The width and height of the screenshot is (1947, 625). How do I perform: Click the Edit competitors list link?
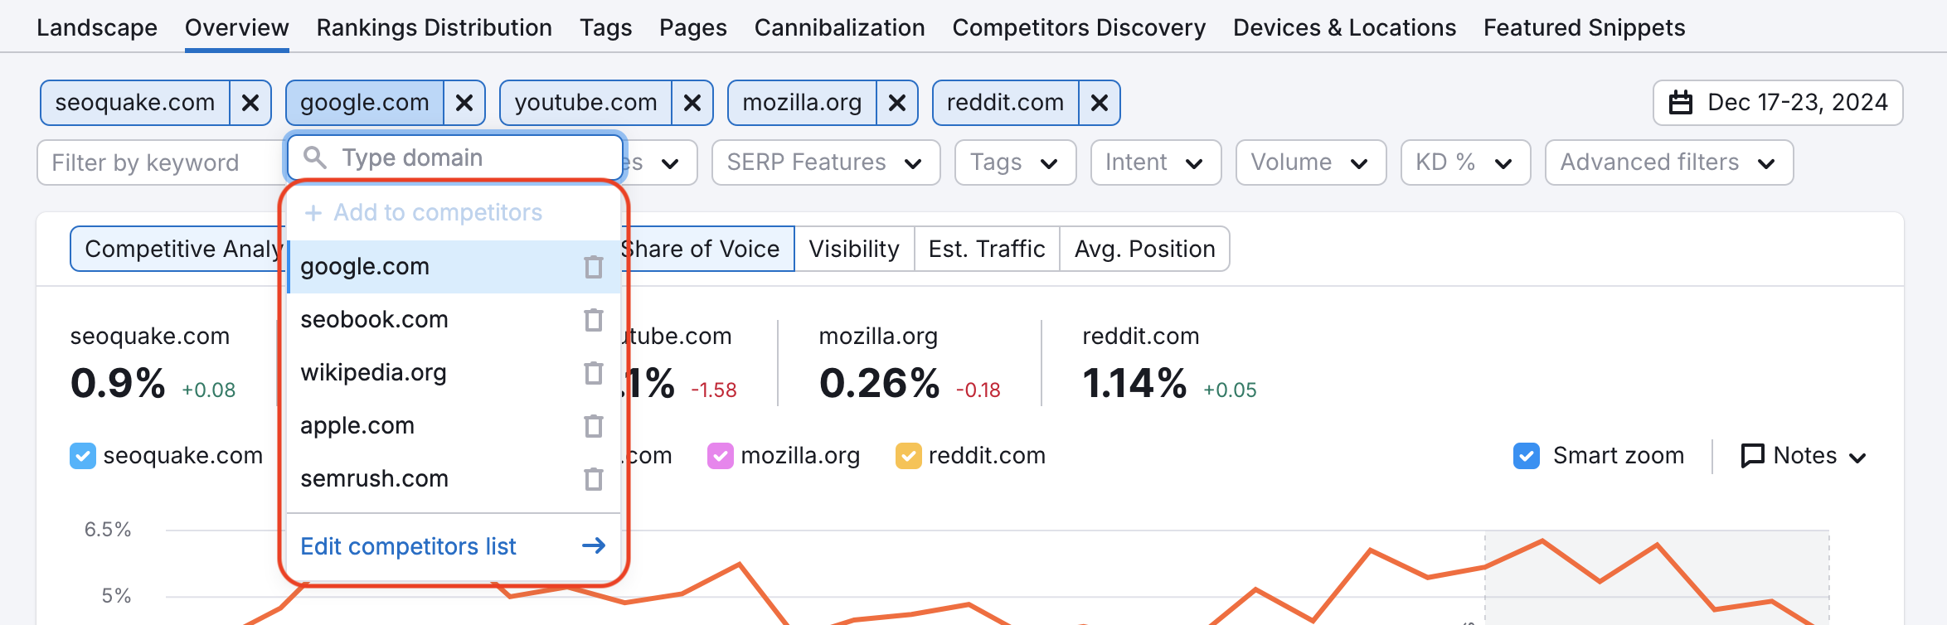pos(408,546)
